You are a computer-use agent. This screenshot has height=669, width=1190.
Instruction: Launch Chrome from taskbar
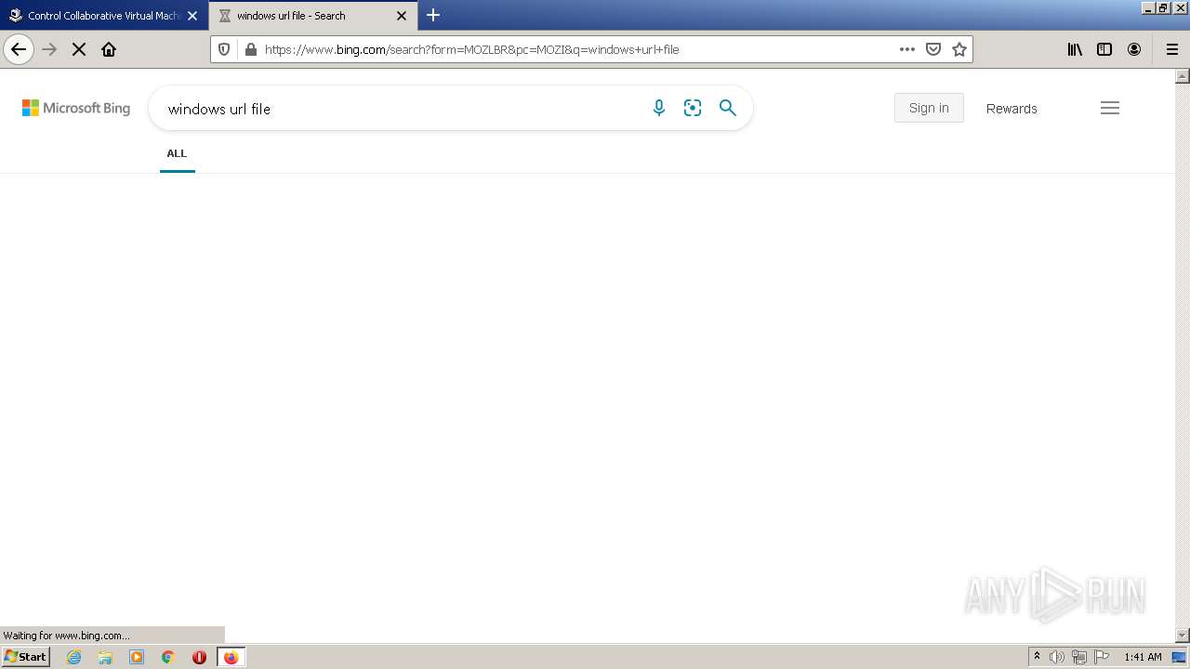(x=168, y=657)
